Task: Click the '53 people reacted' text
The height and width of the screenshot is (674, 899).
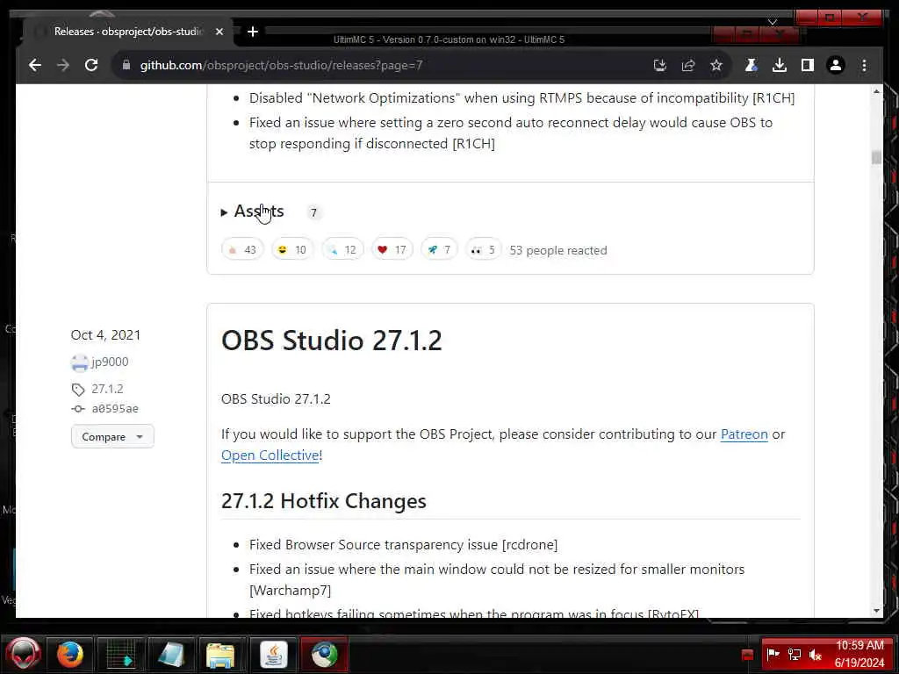Action: (x=557, y=250)
